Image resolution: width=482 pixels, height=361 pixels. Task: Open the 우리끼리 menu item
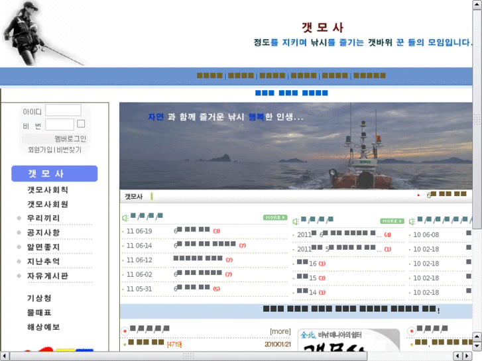pos(43,218)
